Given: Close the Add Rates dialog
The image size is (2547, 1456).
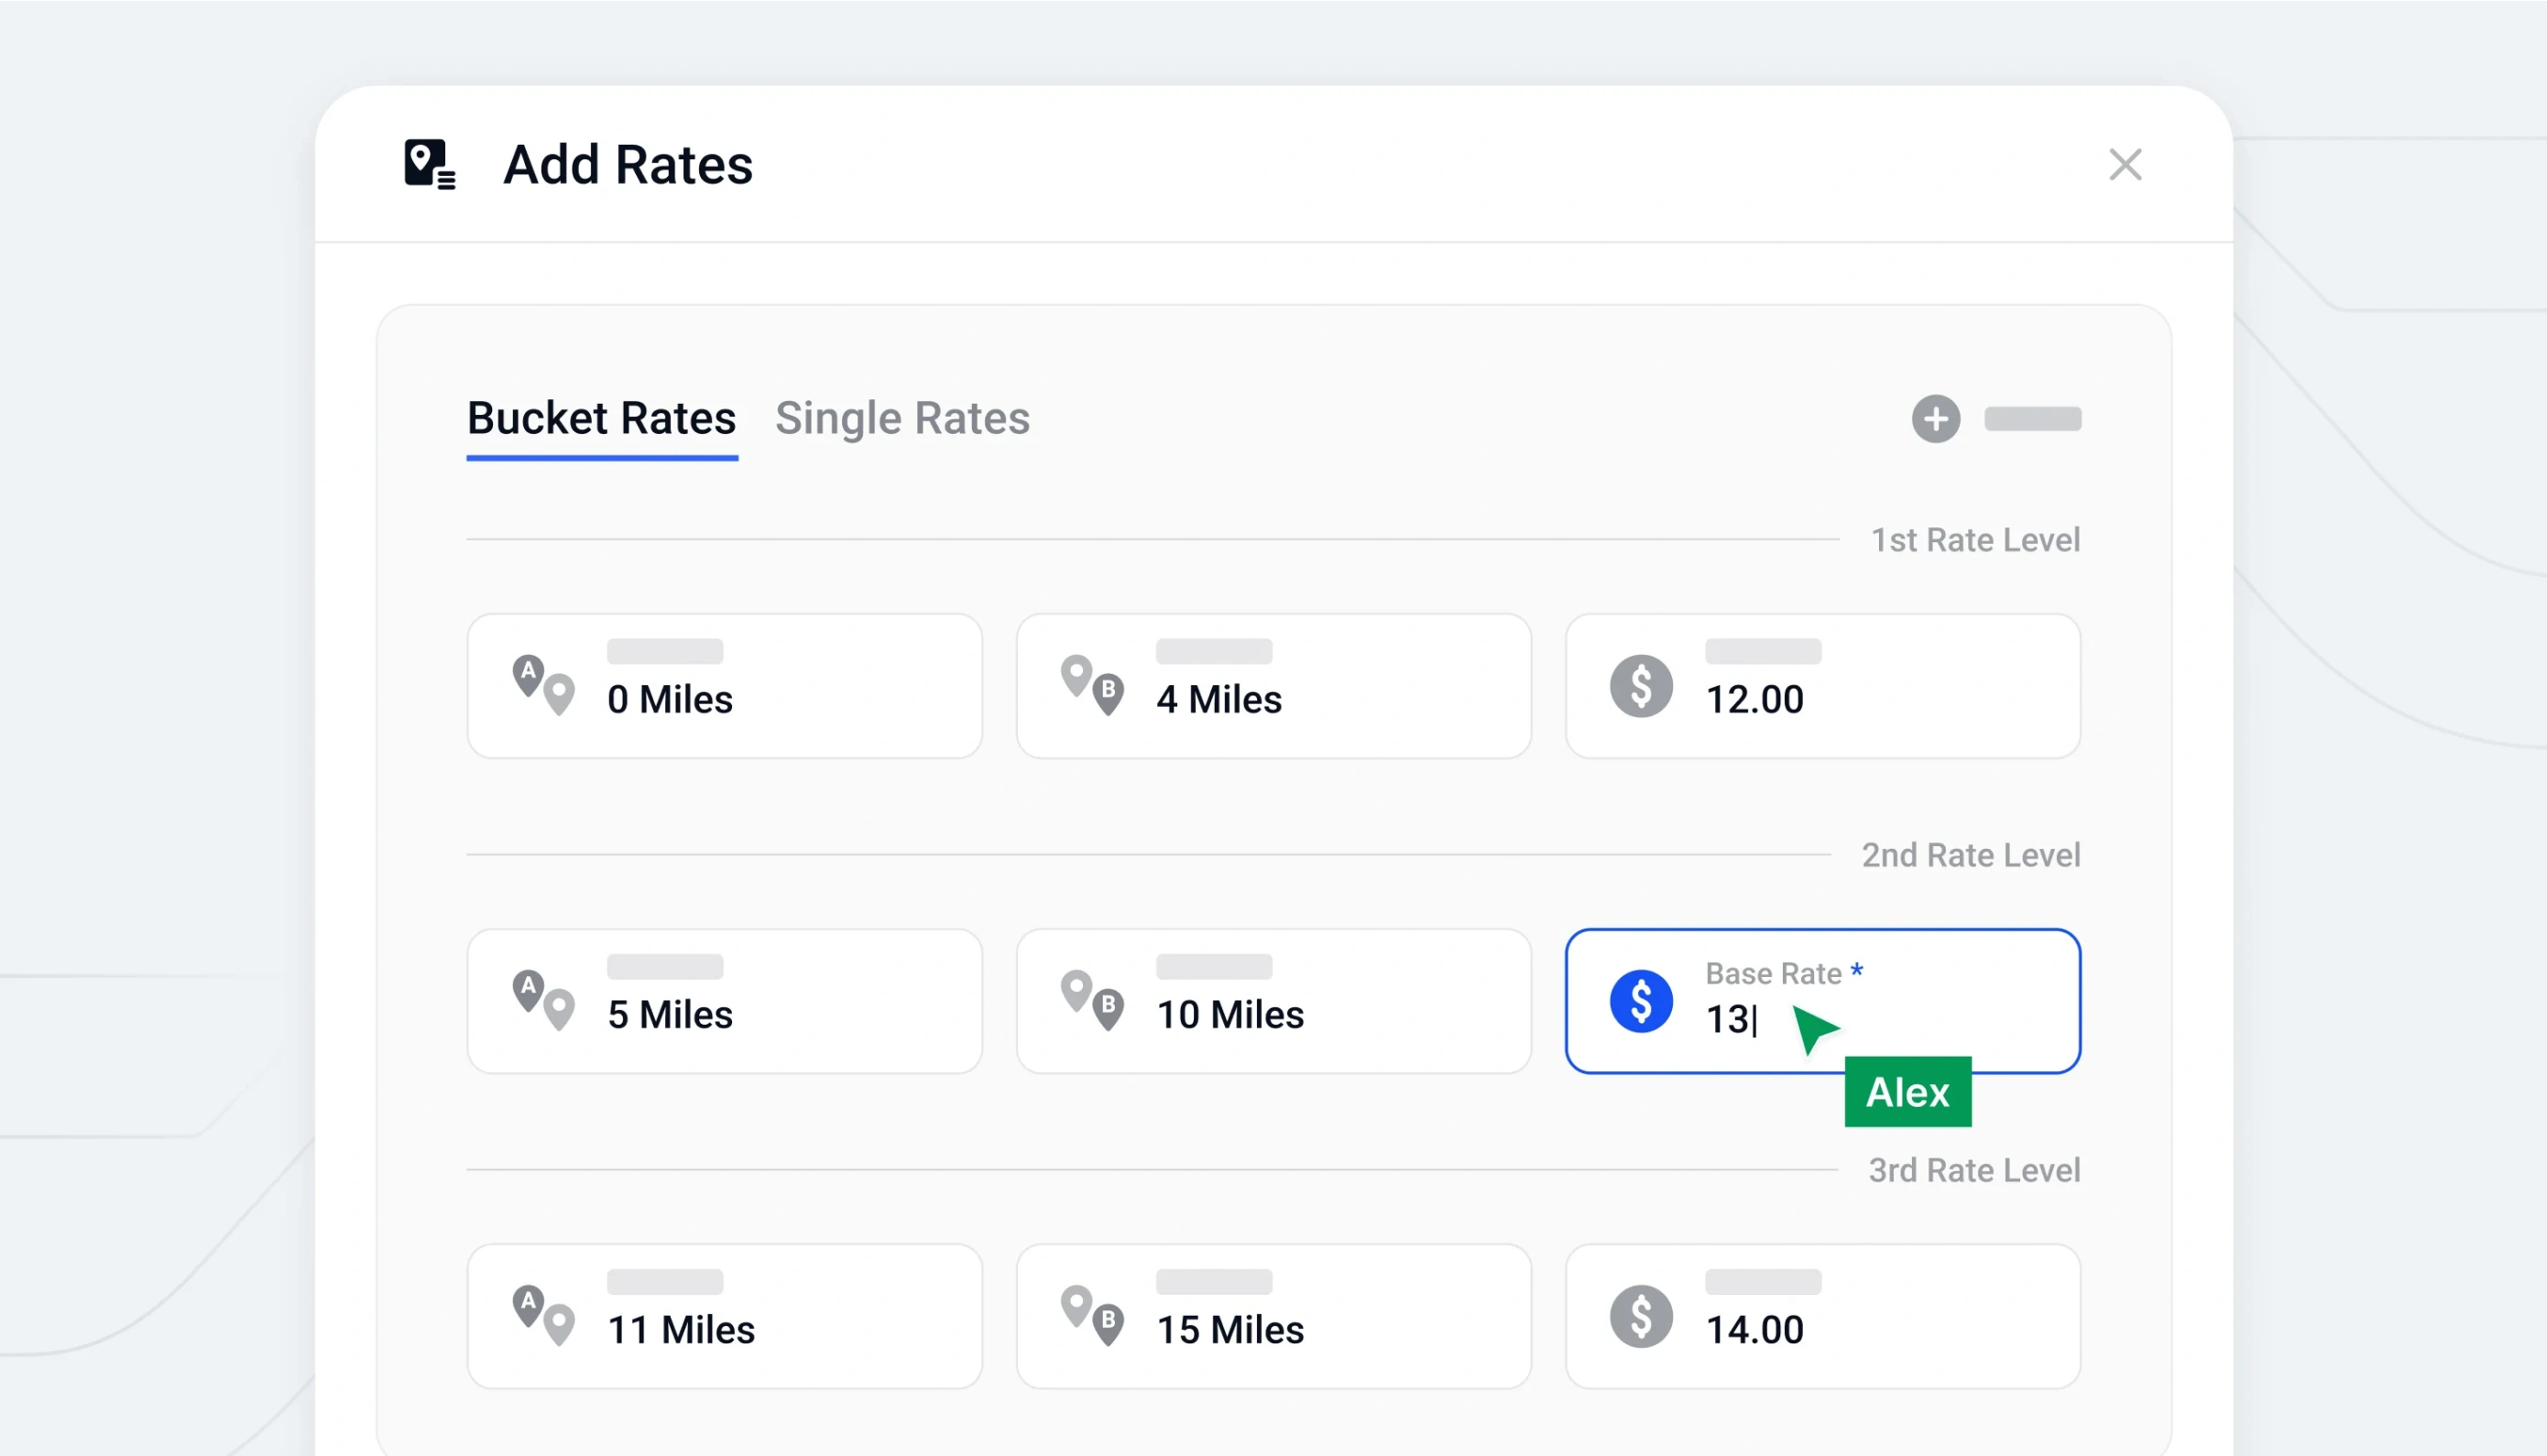Looking at the screenshot, I should (2125, 164).
